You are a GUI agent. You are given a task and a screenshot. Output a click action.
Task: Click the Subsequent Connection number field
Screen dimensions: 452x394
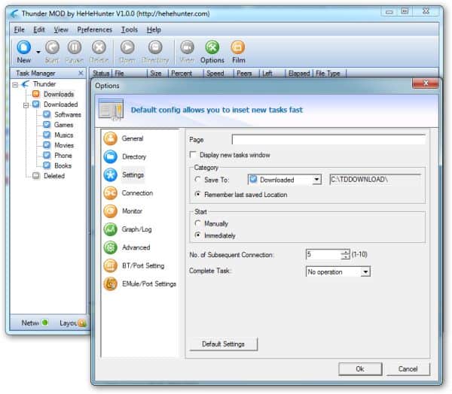(323, 254)
